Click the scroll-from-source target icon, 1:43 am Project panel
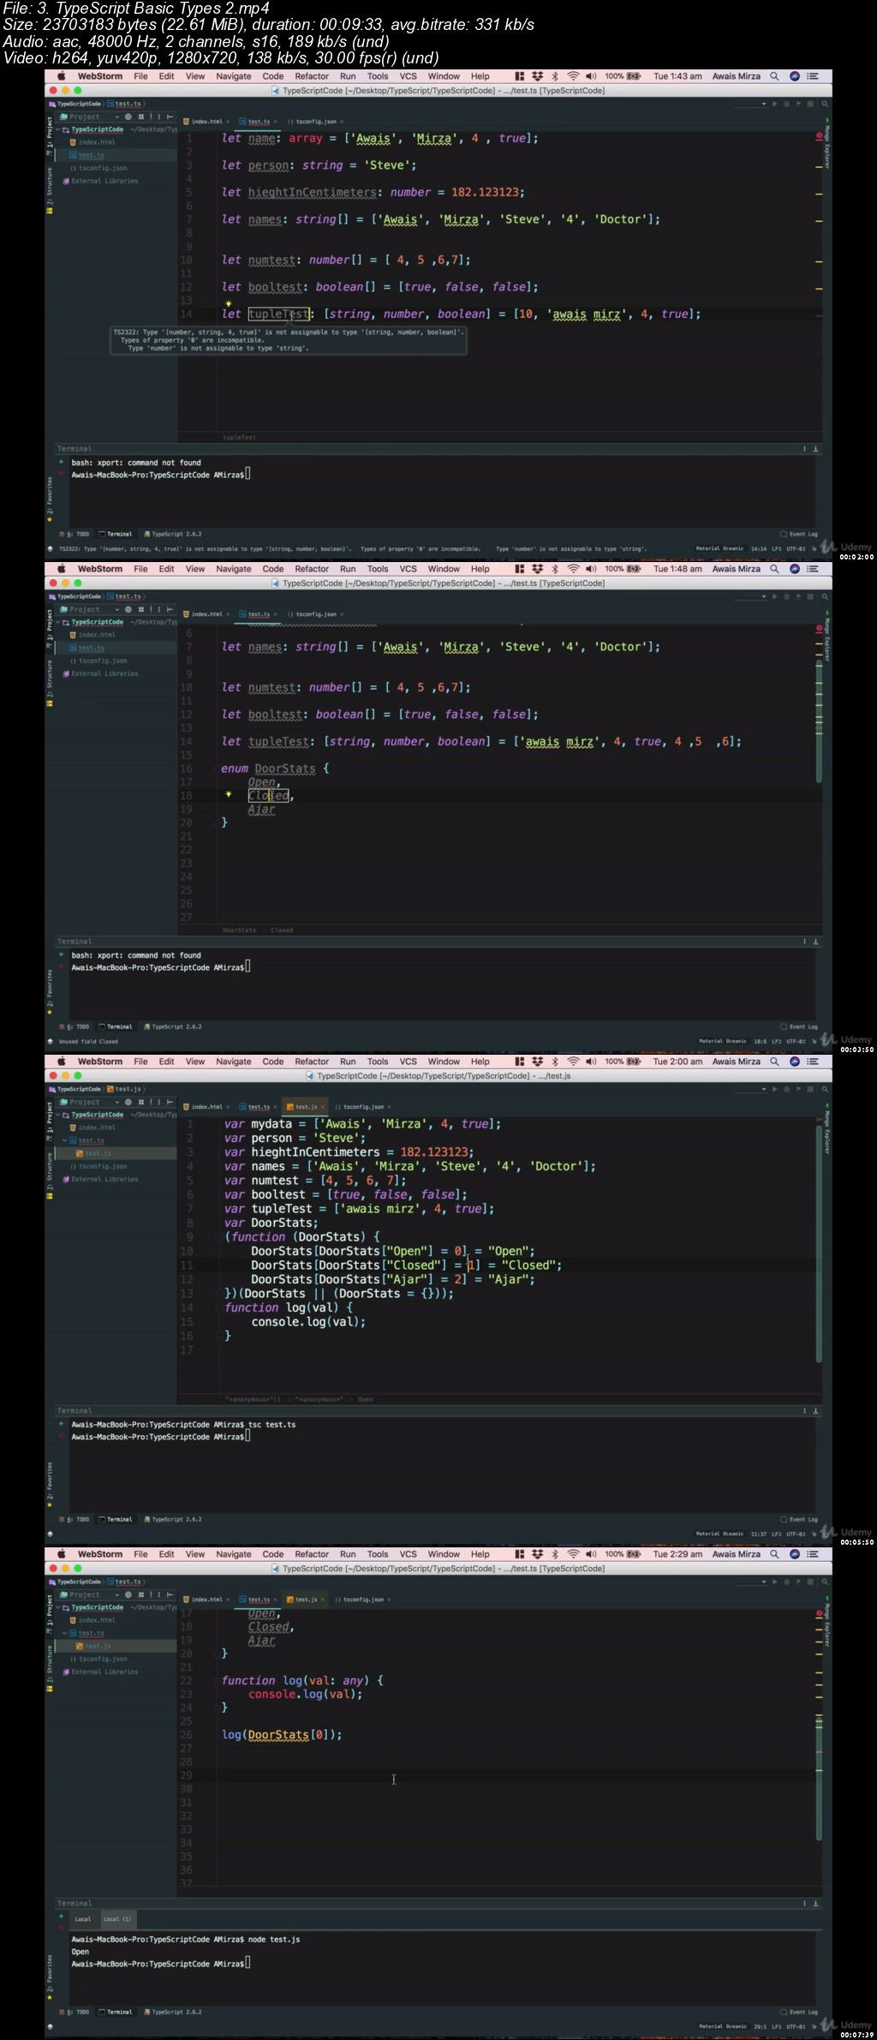The image size is (877, 2040). click(x=128, y=117)
